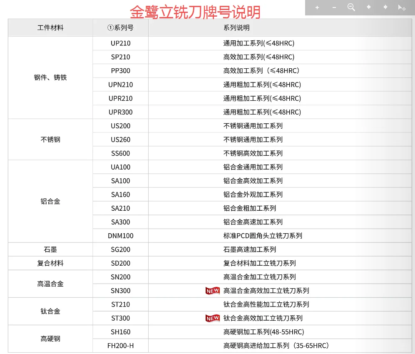Click the 钢件、铸铁 material cell
The width and height of the screenshot is (415, 354).
50,77
